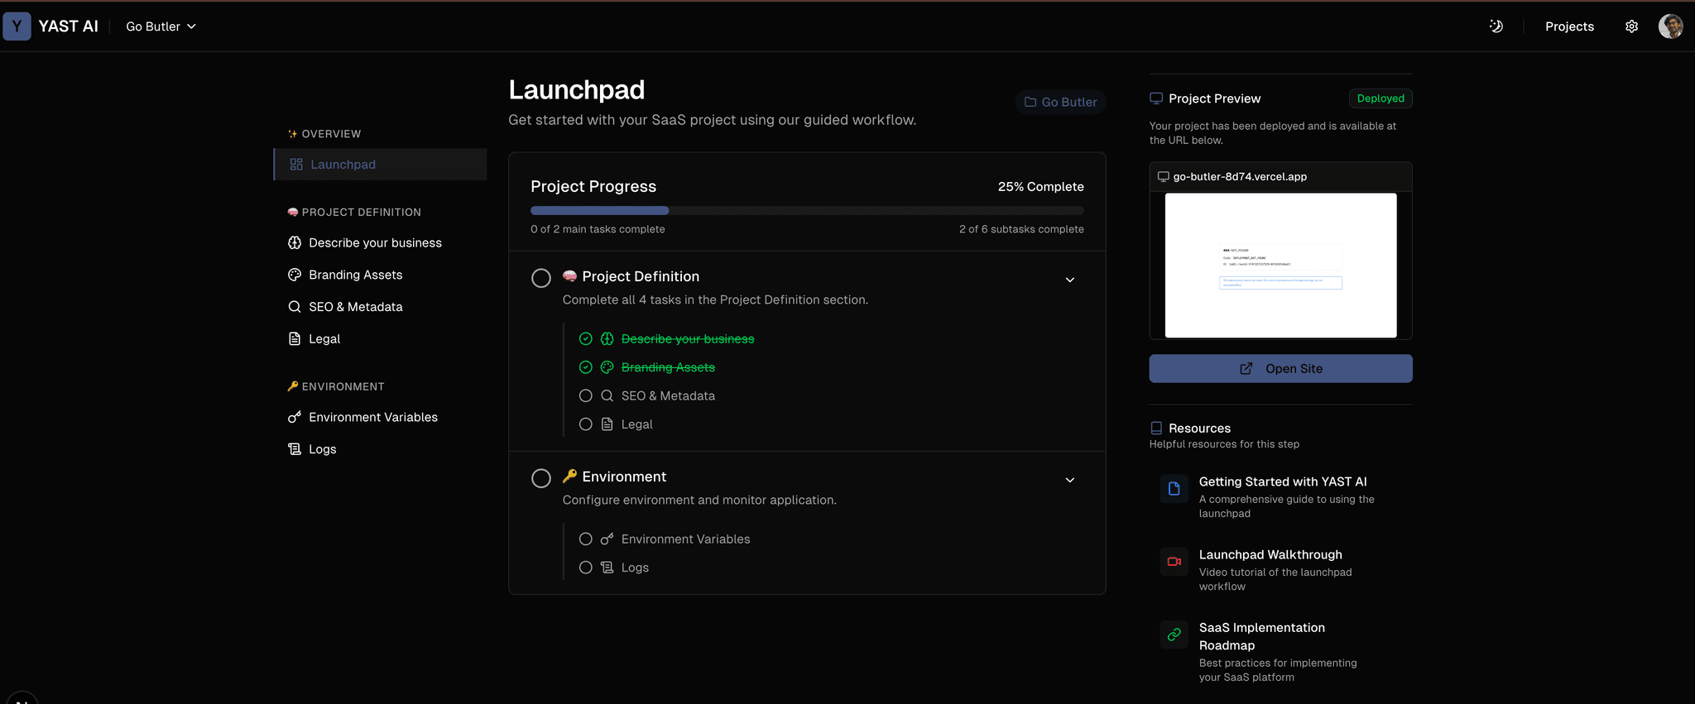Image resolution: width=1695 pixels, height=704 pixels.
Task: Click the Launchpad grid icon in sidebar
Action: (x=296, y=165)
